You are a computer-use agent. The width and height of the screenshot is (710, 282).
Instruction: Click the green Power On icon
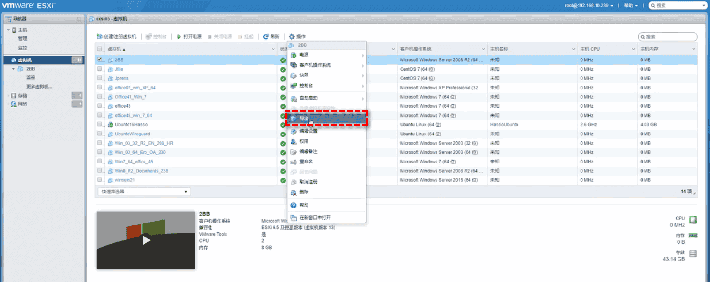[x=179, y=37]
